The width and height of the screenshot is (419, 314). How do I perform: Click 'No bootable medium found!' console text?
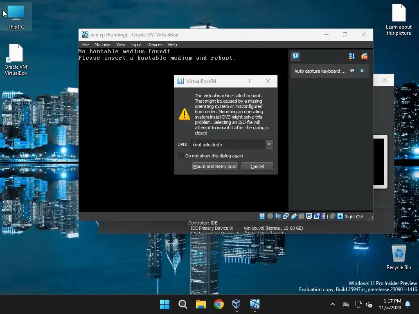coord(124,51)
